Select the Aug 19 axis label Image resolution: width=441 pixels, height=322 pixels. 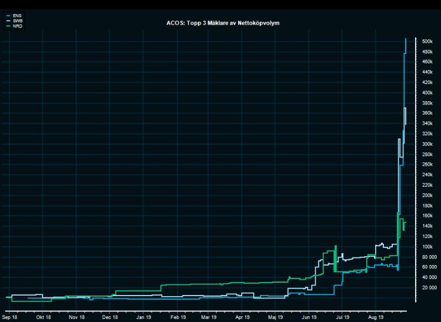point(376,317)
